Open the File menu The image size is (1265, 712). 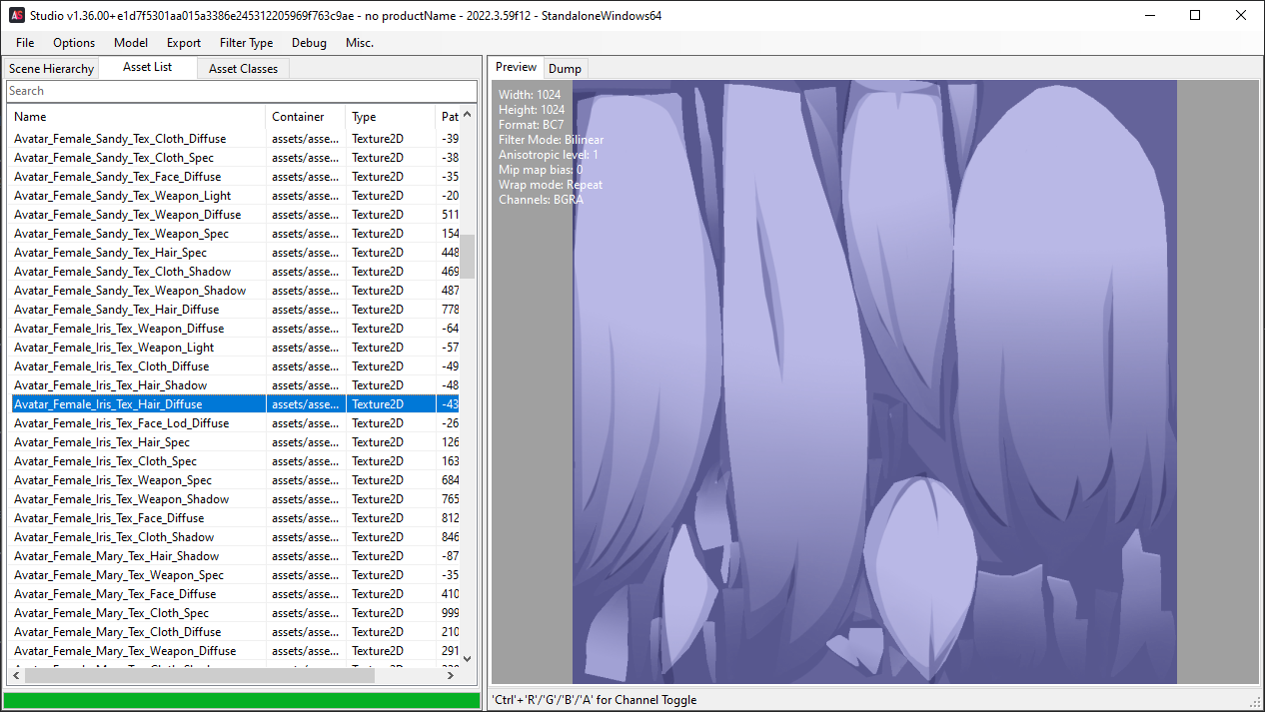pos(25,43)
